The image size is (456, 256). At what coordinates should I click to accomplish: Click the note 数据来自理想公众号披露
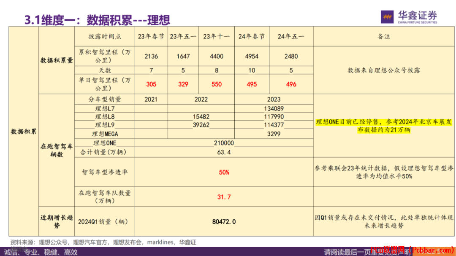click(384, 70)
